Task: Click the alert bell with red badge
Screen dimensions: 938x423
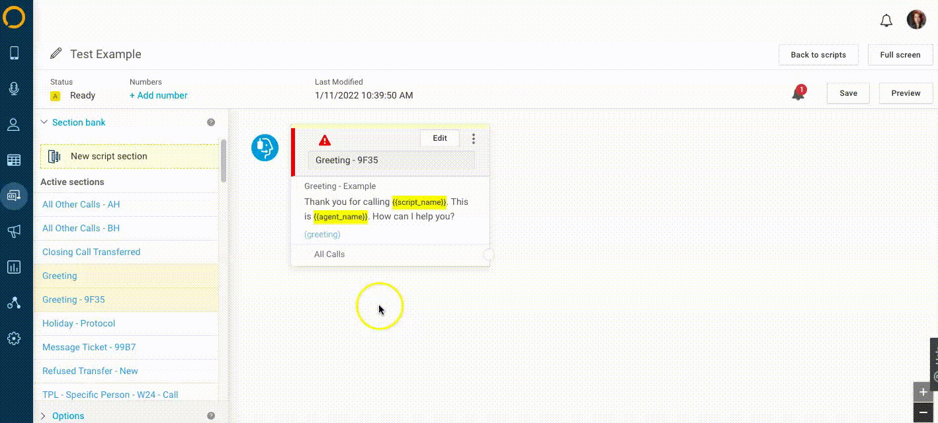Action: click(x=798, y=93)
